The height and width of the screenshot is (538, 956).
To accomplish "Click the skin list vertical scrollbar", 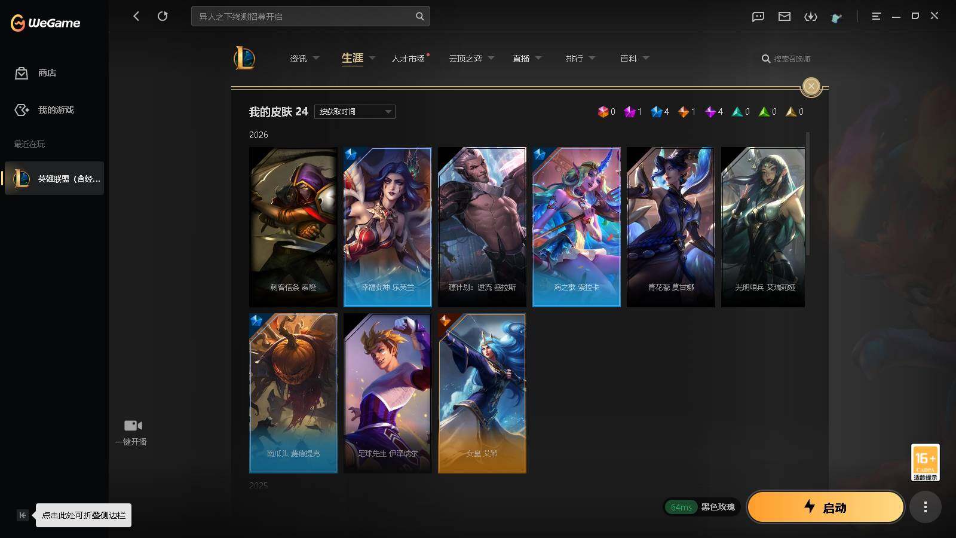I will 808,194.
